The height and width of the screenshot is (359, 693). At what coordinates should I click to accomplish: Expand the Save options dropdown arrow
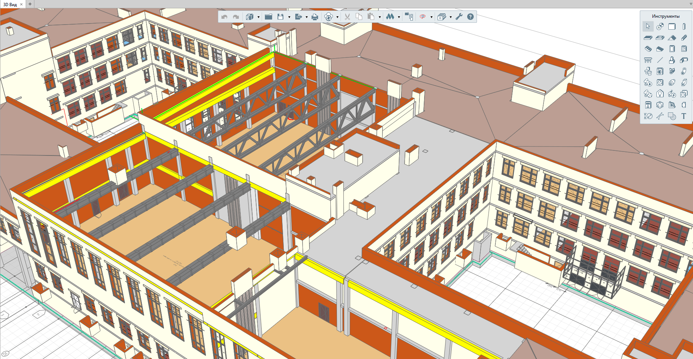(x=289, y=17)
